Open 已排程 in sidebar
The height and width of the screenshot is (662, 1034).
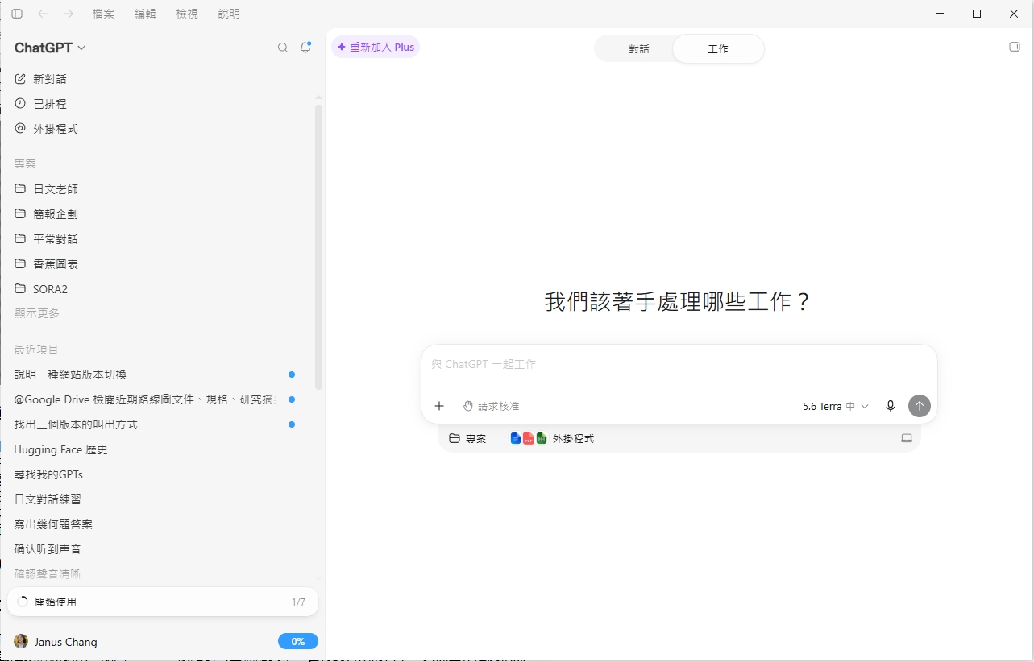click(x=50, y=104)
